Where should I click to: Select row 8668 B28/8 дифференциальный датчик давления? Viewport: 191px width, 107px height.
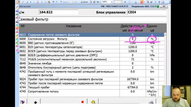[92, 55]
